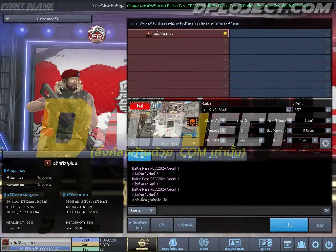336x252 pixels.
Task: Click the blue เริ่ม start button
Action: click(x=289, y=225)
